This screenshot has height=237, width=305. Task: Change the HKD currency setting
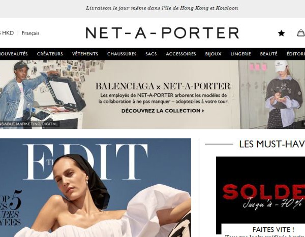click(7, 33)
